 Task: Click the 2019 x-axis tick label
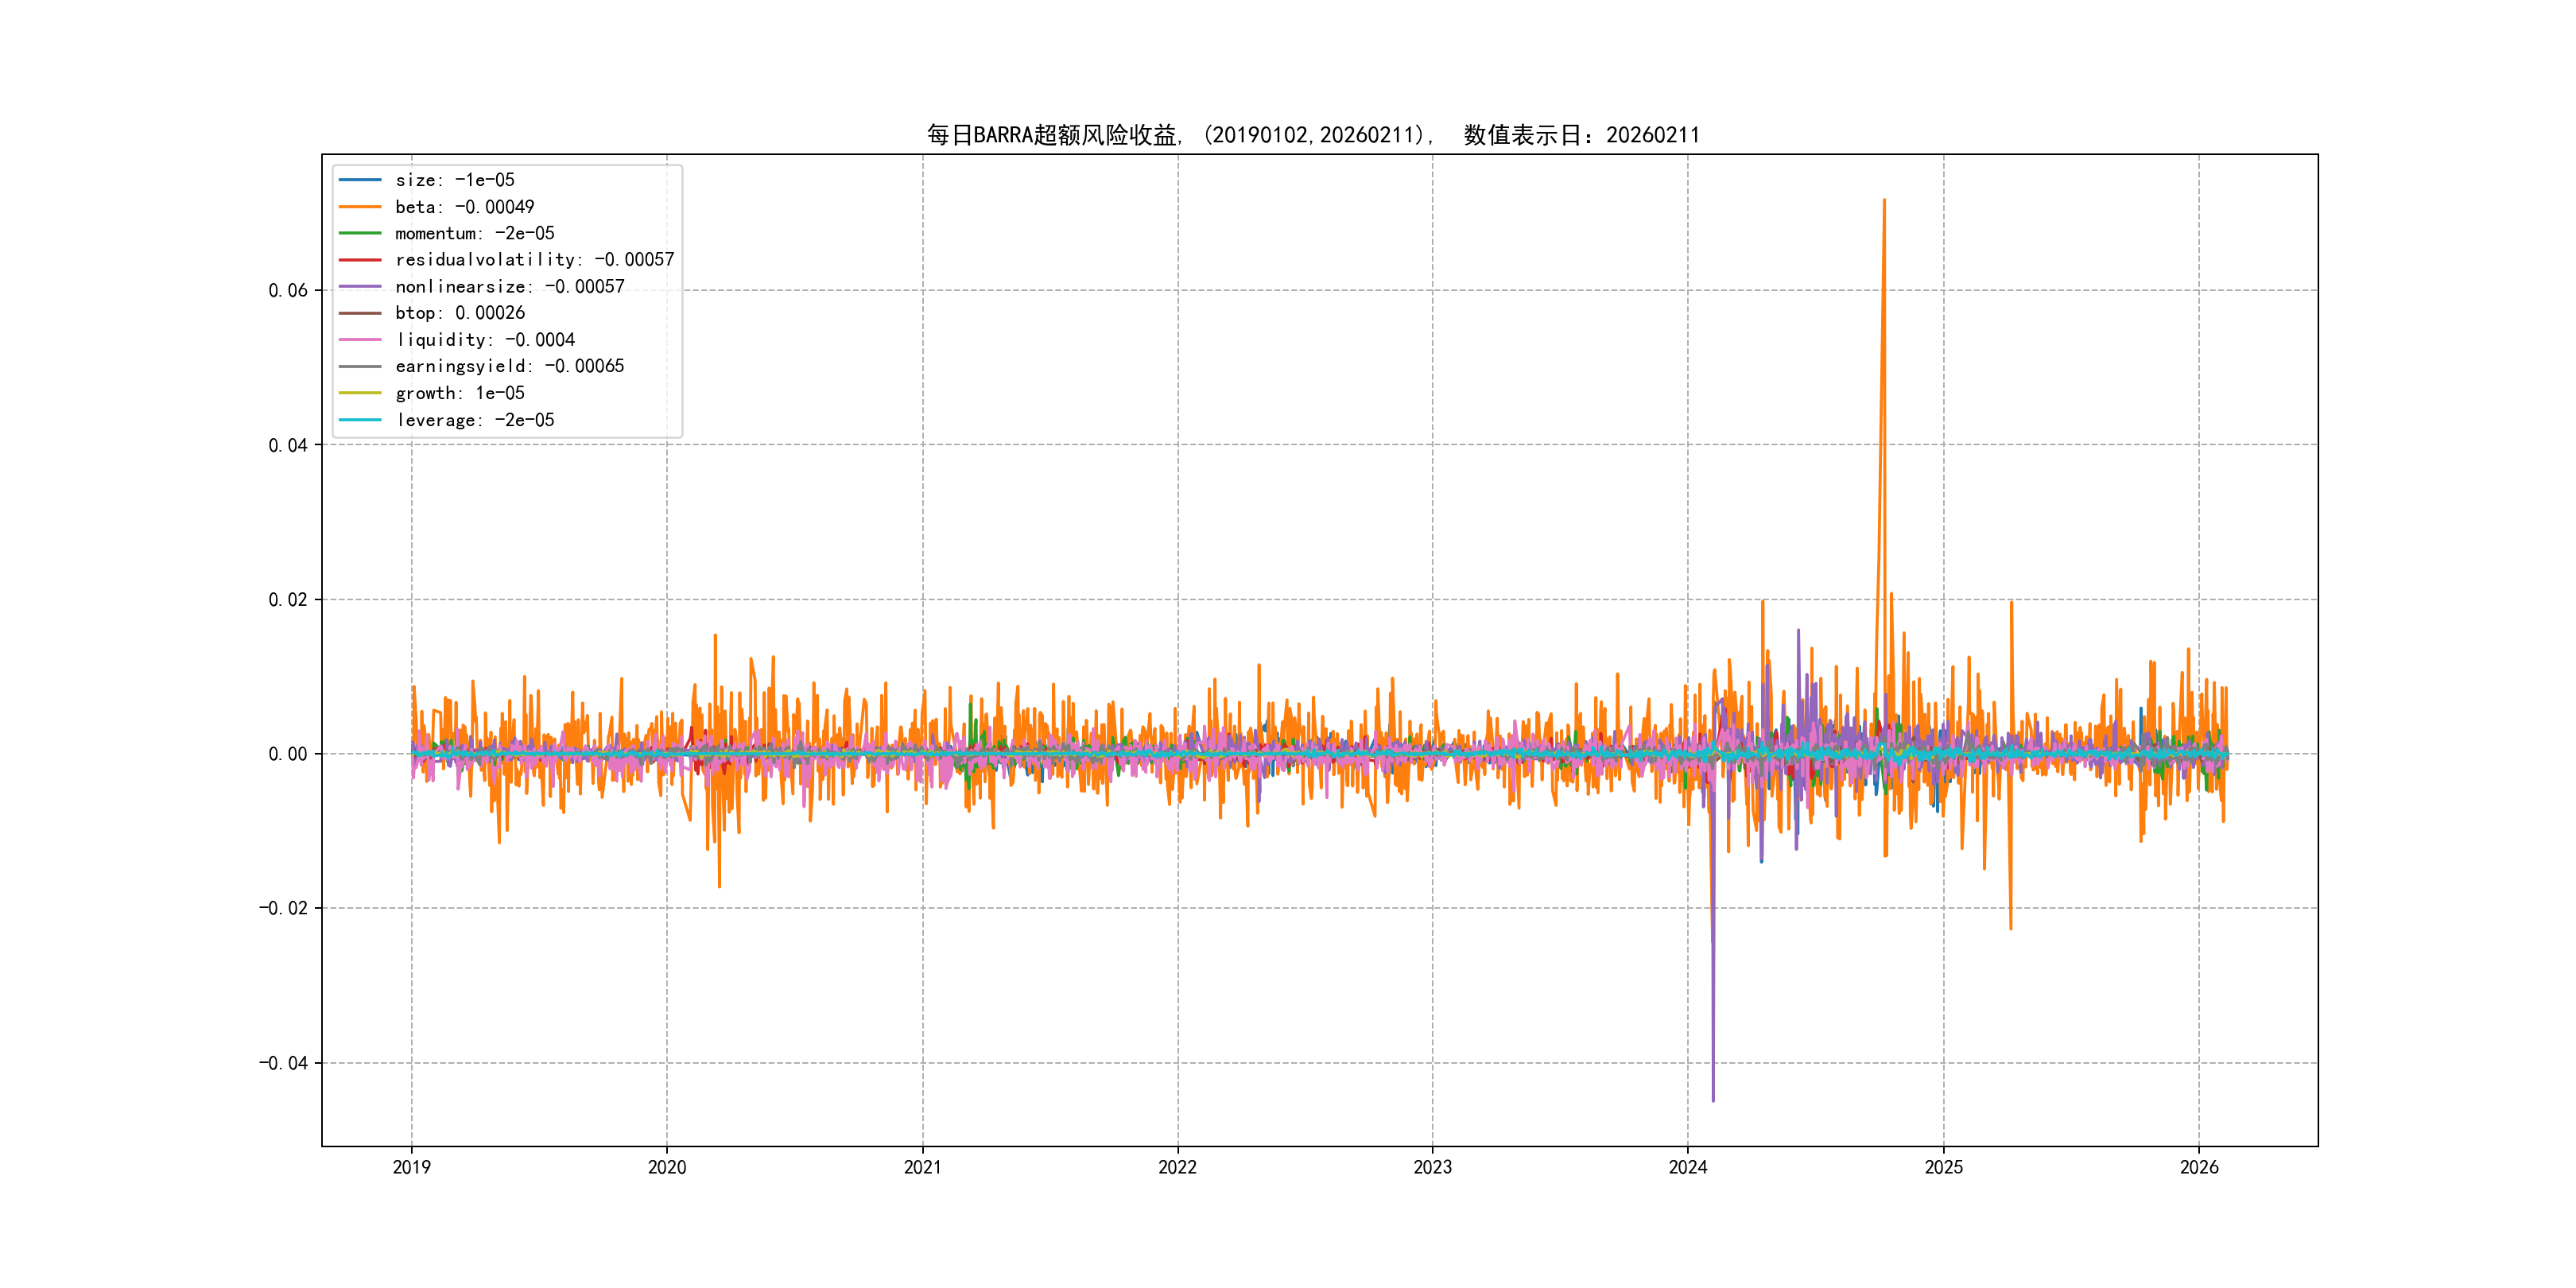pos(411,1167)
